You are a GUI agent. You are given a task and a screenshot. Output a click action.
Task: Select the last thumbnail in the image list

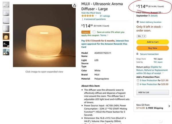pyautogui.click(x=6, y=52)
